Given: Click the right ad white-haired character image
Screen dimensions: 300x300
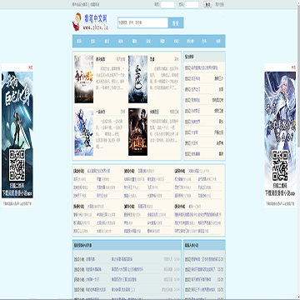Looking at the screenshot, I should (280, 111).
